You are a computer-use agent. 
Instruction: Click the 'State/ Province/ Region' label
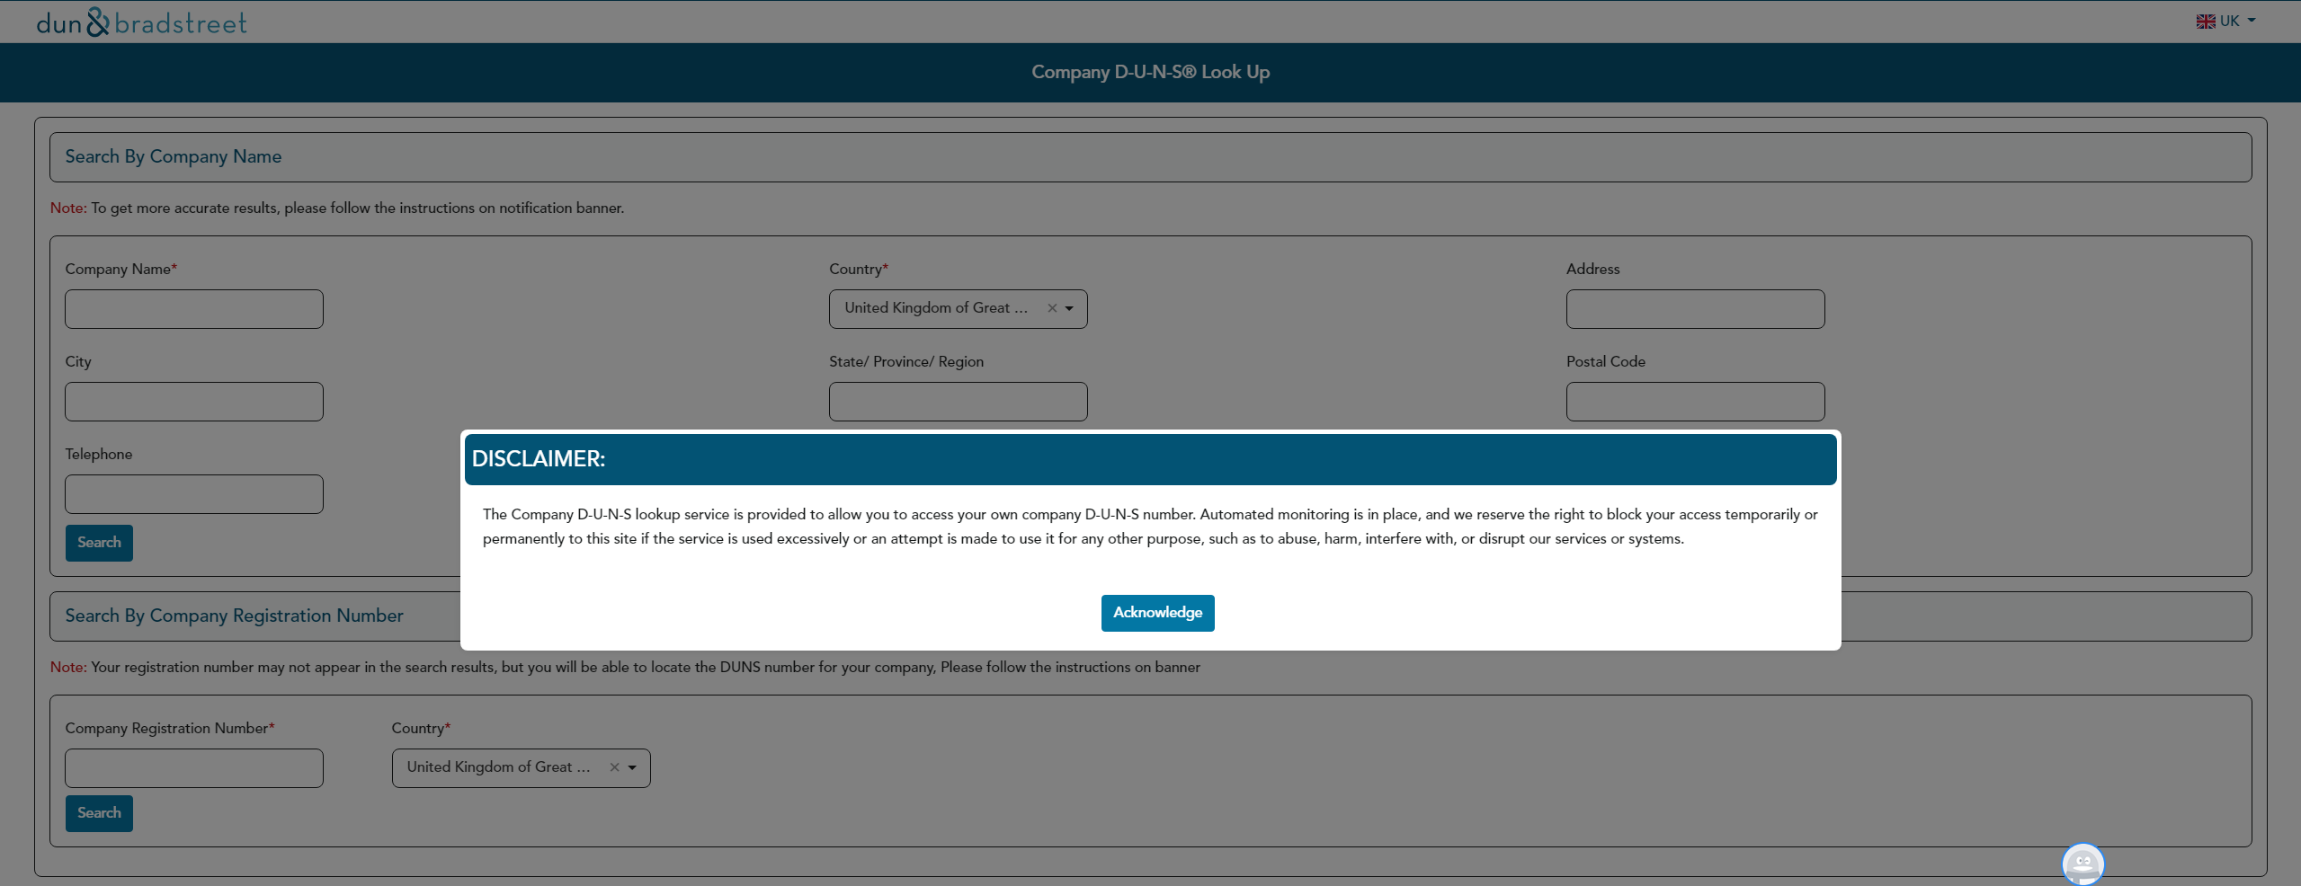click(906, 361)
